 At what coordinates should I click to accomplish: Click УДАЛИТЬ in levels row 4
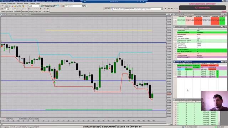coord(212,71)
